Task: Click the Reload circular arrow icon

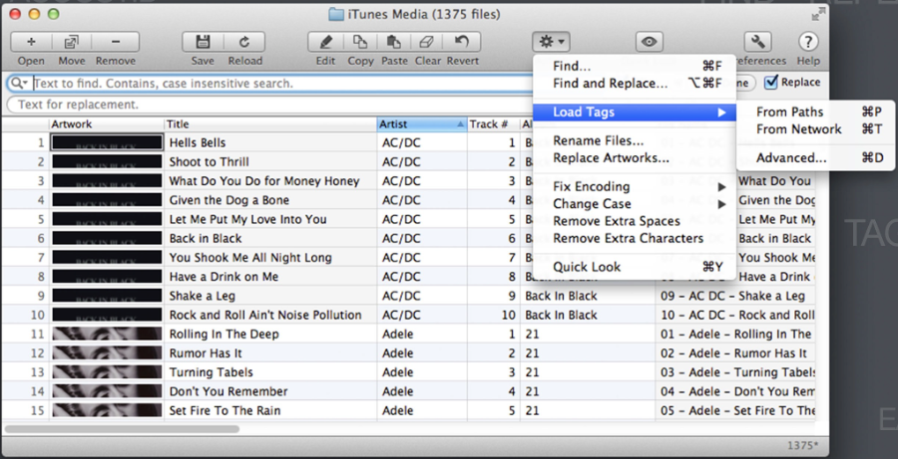Action: click(244, 42)
